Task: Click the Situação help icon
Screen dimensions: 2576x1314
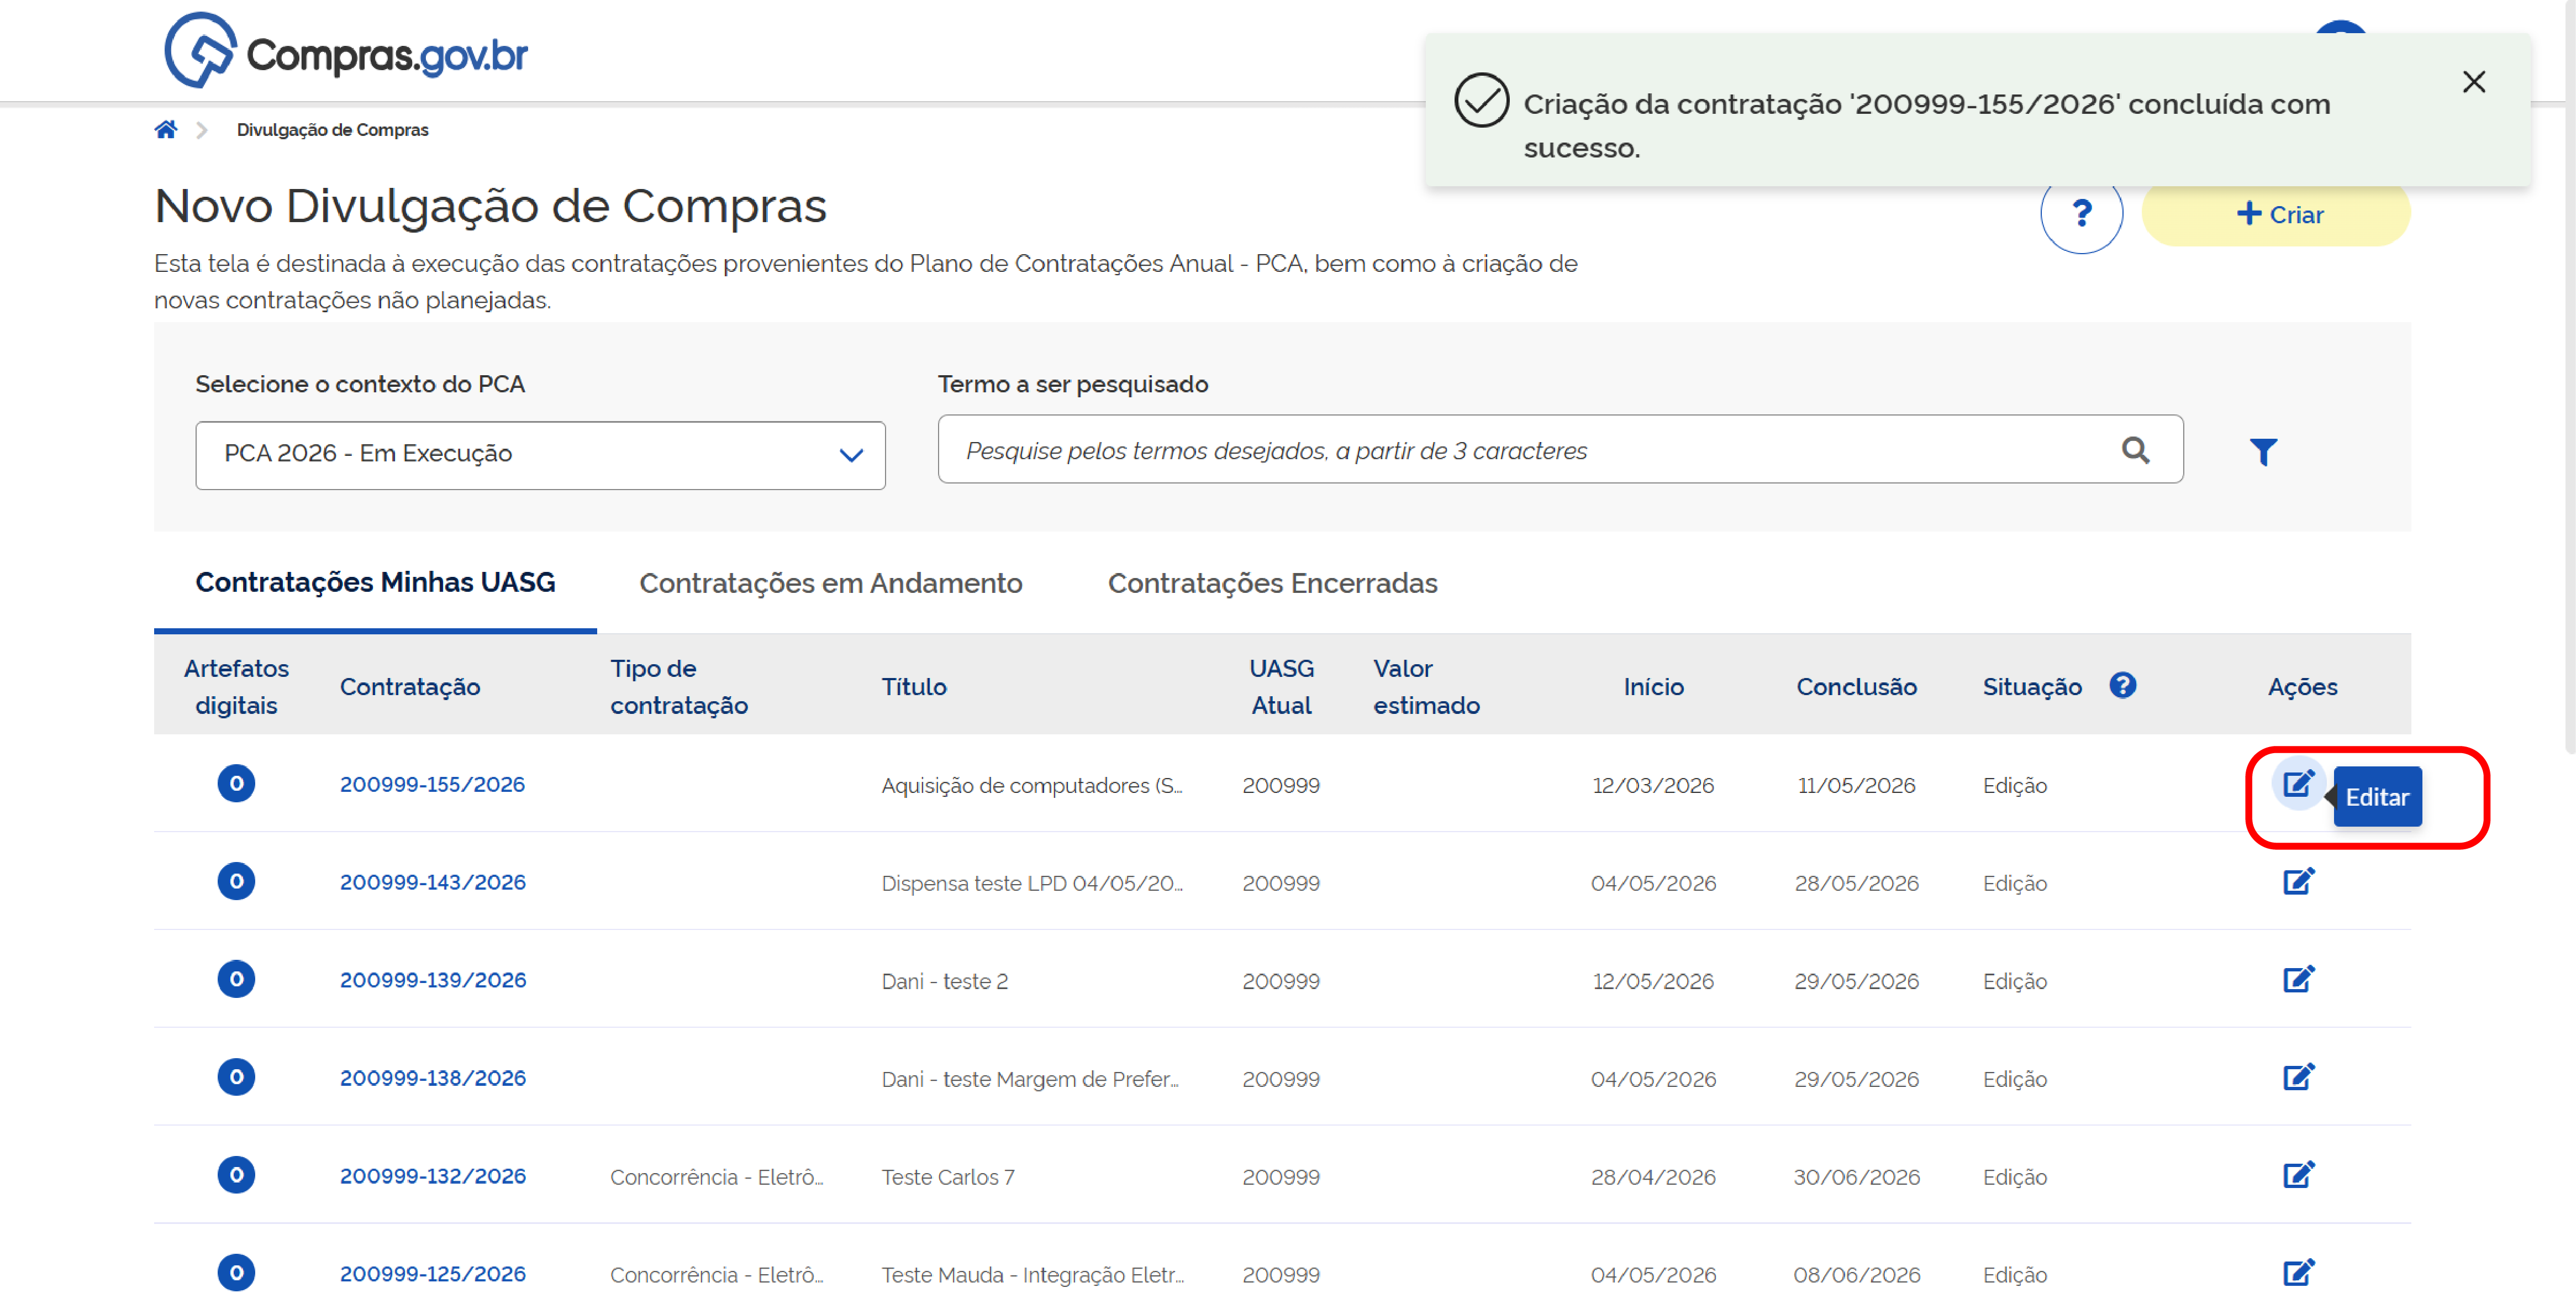Action: click(2122, 685)
